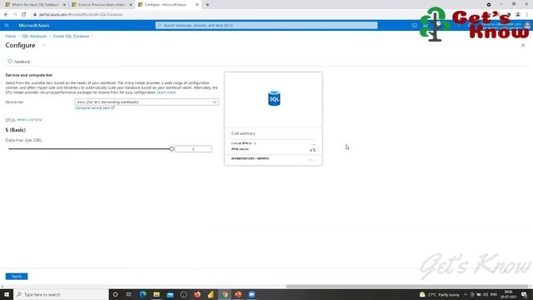Launch Microsoft Edge from taskbar
This screenshot has width=533, height=300.
point(142,294)
